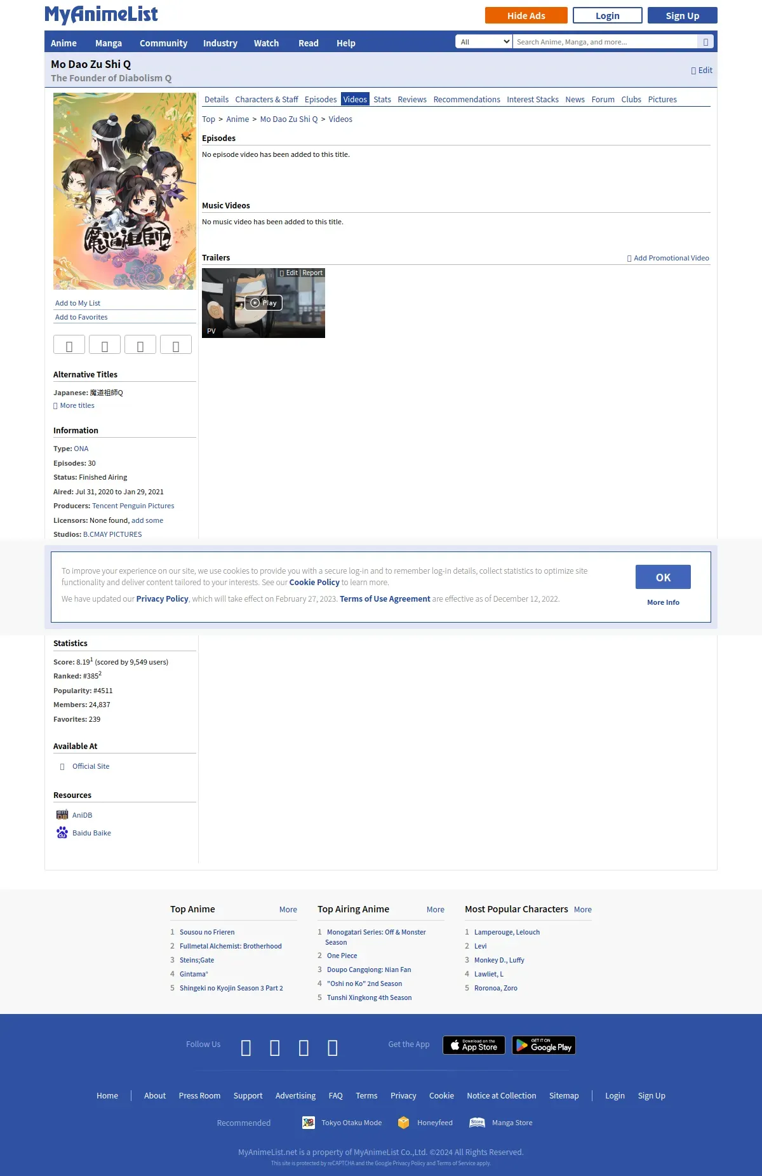The width and height of the screenshot is (762, 1176).
Task: Open One Piece in Top Airing Anime
Action: pyautogui.click(x=342, y=956)
